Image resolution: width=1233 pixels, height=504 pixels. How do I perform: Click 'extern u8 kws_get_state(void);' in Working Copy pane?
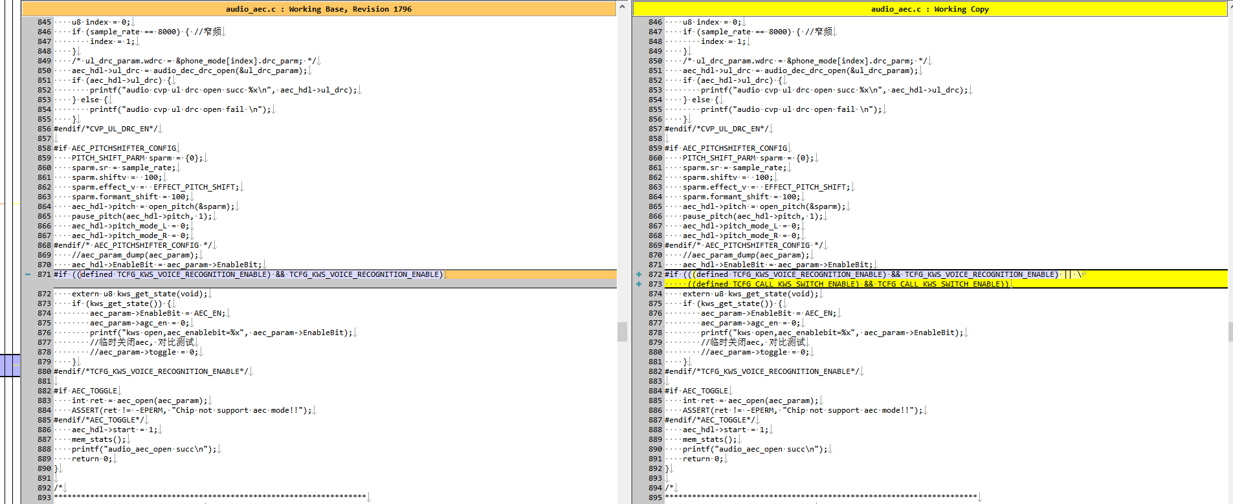[751, 294]
